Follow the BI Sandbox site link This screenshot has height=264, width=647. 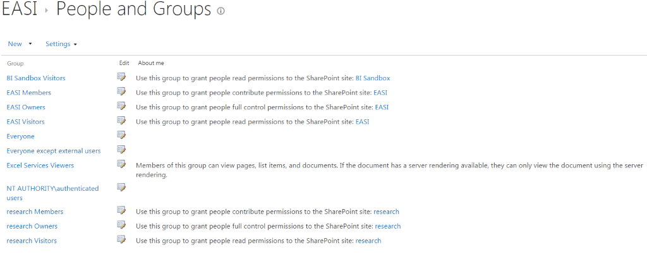pos(373,78)
